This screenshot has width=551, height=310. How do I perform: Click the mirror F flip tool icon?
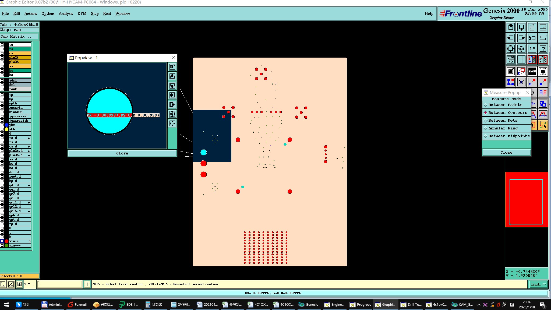click(543, 93)
